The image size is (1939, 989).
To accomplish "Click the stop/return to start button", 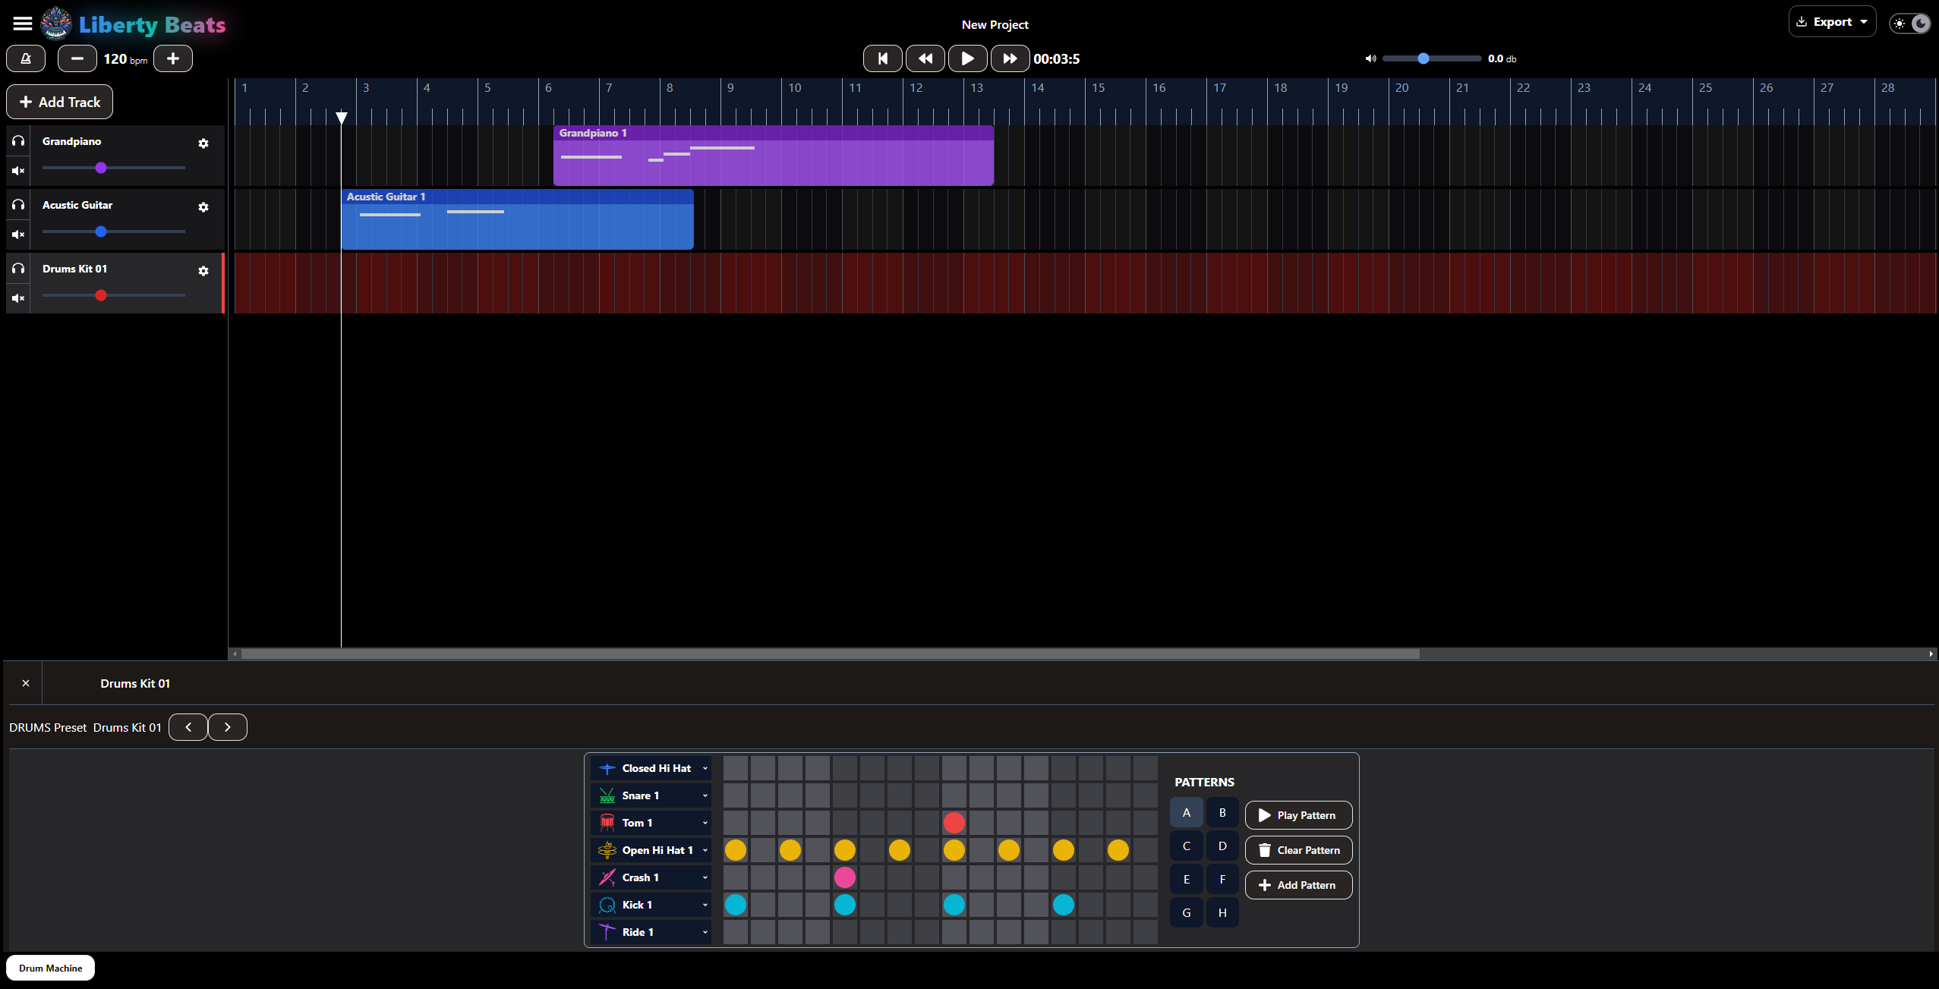I will (883, 58).
